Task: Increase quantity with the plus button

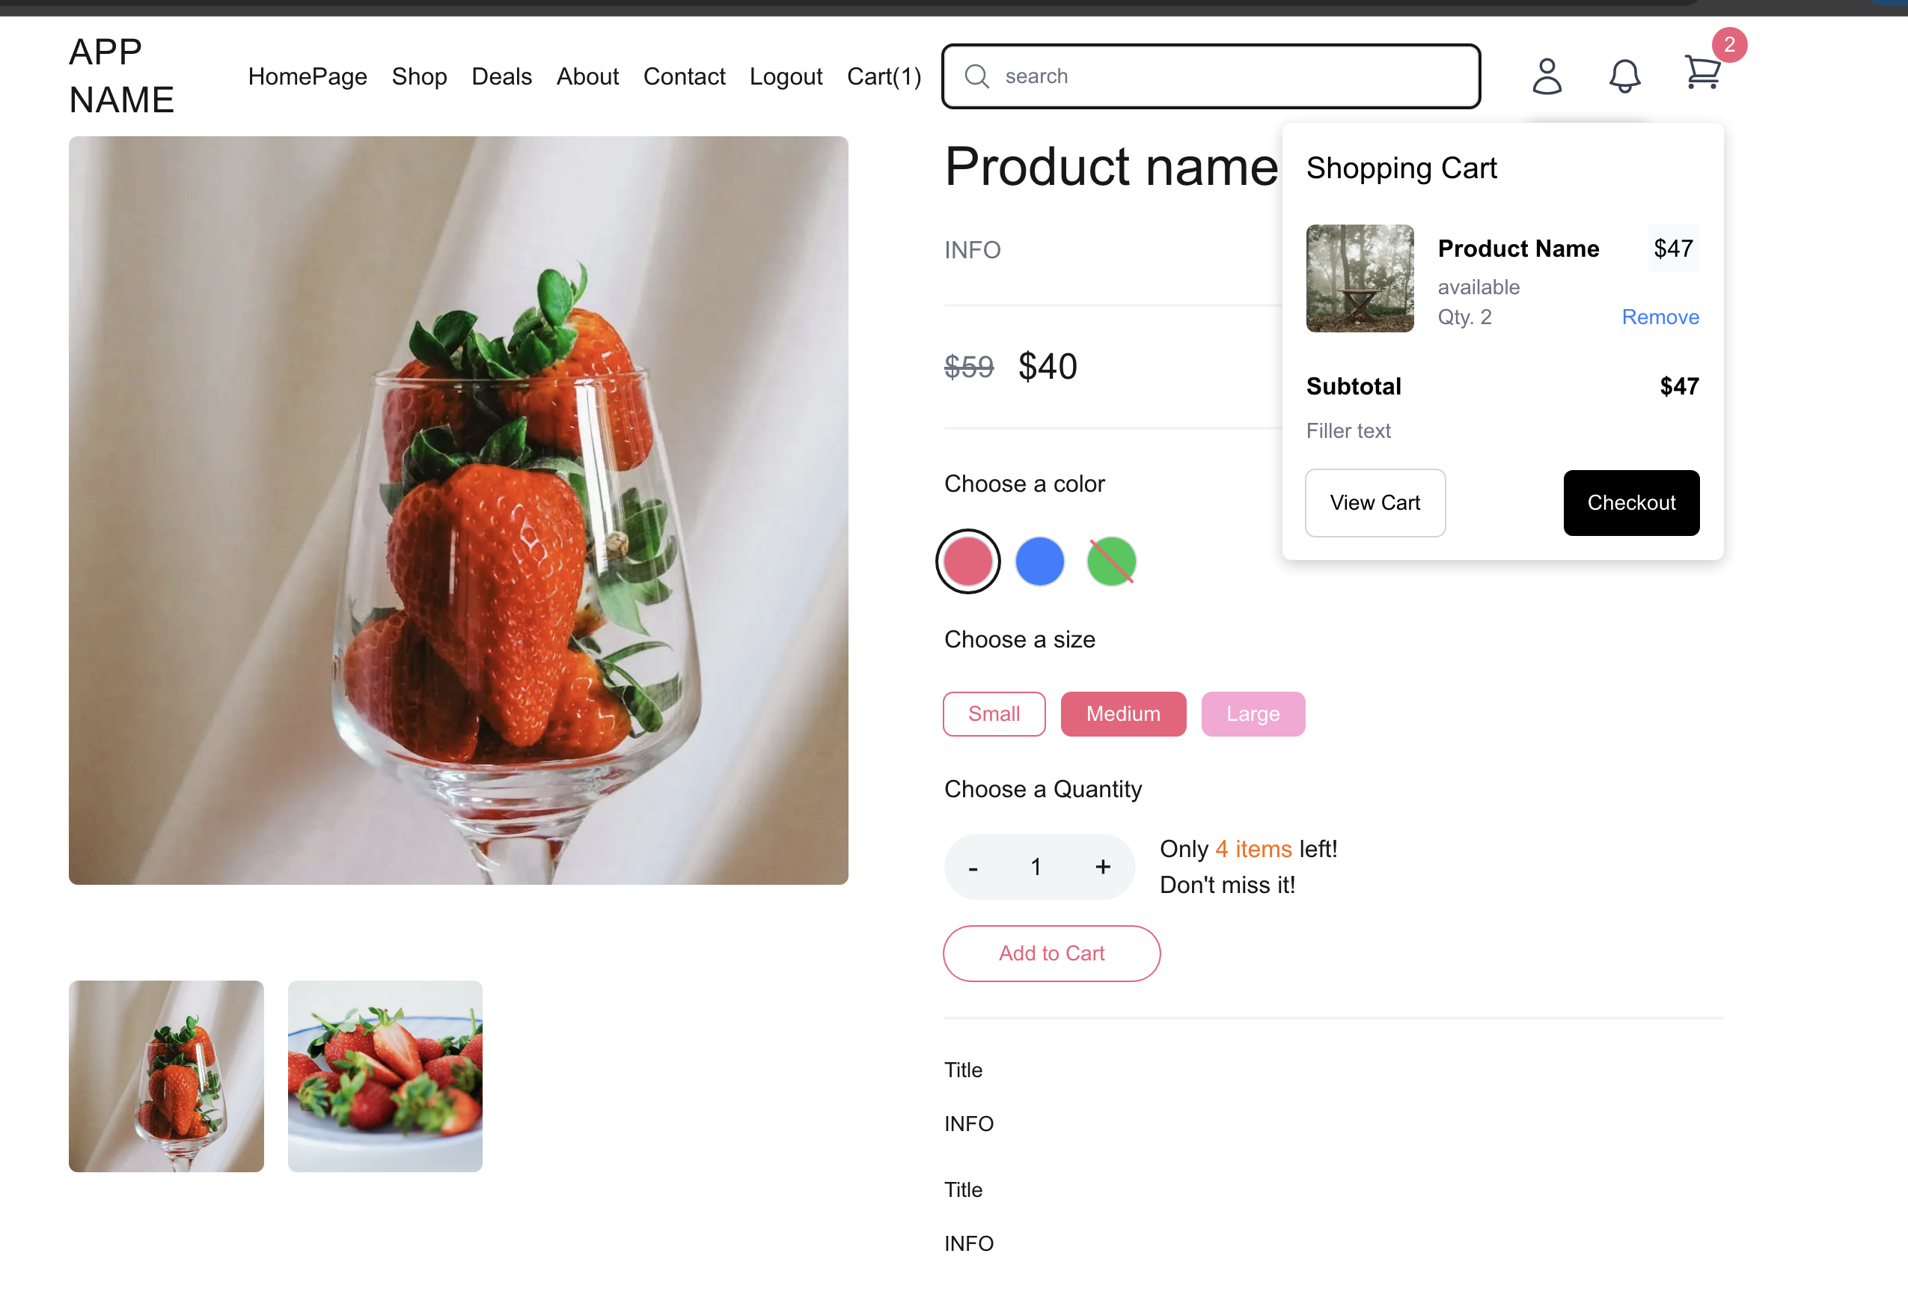Action: (x=1103, y=867)
